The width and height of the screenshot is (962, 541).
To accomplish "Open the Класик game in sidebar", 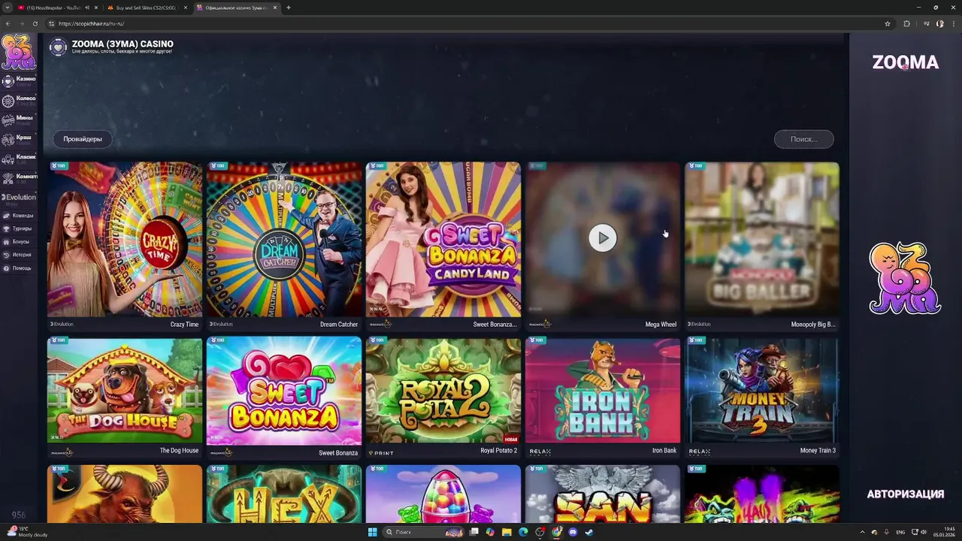I will click(x=19, y=159).
